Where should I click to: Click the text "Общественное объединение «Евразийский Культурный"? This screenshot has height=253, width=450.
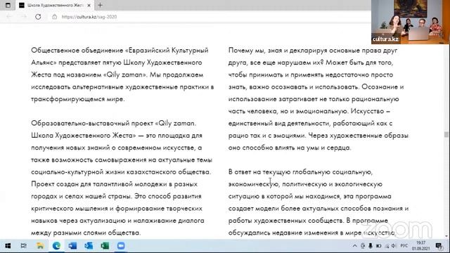click(120, 50)
